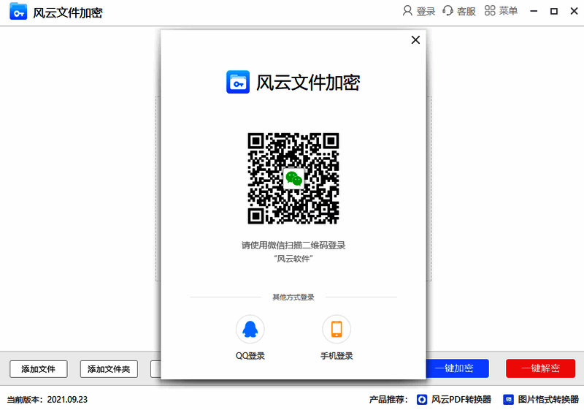Open 客服 customer service headset
The height and width of the screenshot is (410, 584).
pyautogui.click(x=459, y=11)
